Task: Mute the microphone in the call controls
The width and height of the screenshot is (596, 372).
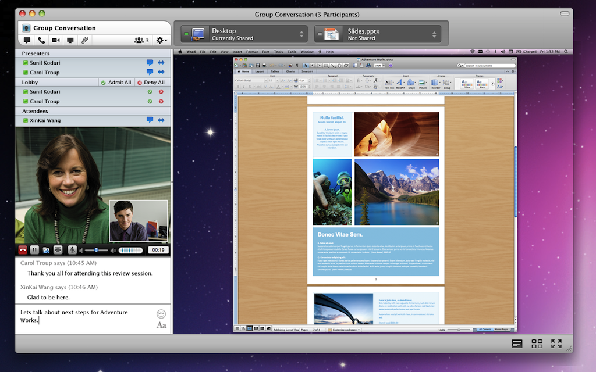Action: click(x=72, y=249)
